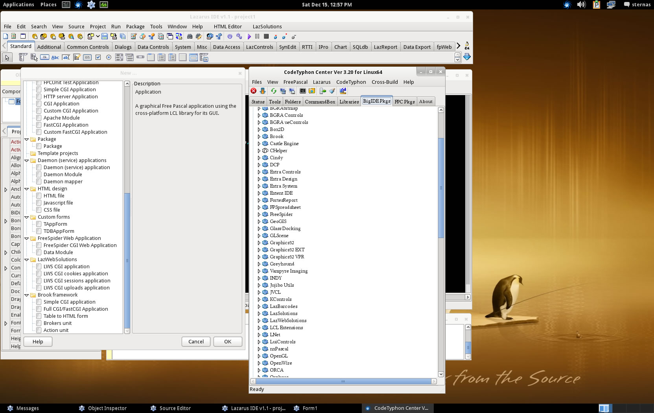Image resolution: width=654 pixels, height=413 pixels.
Task: Click the Save icon in Lazarus toolbar
Action: coord(105,36)
